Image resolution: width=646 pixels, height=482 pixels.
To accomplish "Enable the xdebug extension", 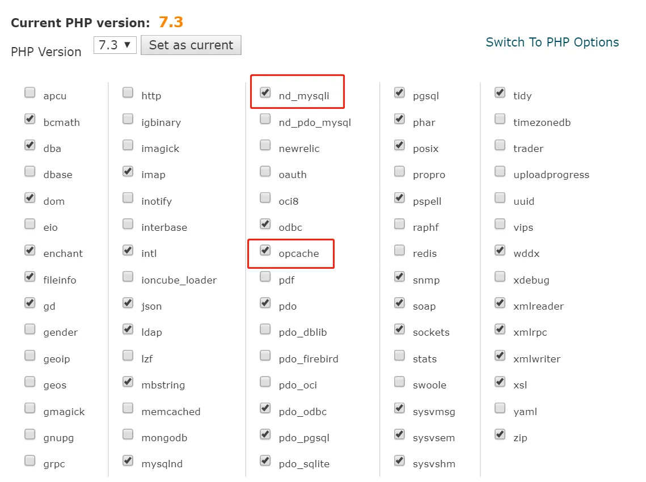I will click(x=500, y=276).
